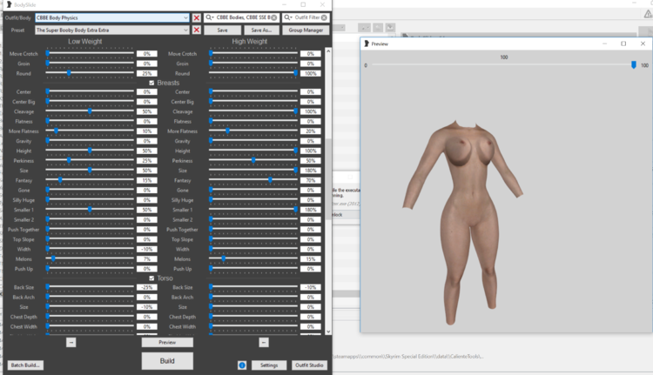
Task: Click warning triangle icon in background window
Action: tap(648, 14)
